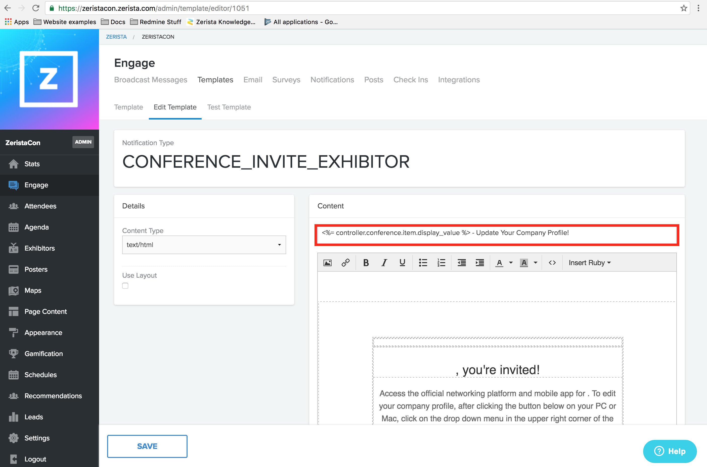The width and height of the screenshot is (707, 467).
Task: Click the ZERISTA breadcrumb link
Action: coord(116,37)
